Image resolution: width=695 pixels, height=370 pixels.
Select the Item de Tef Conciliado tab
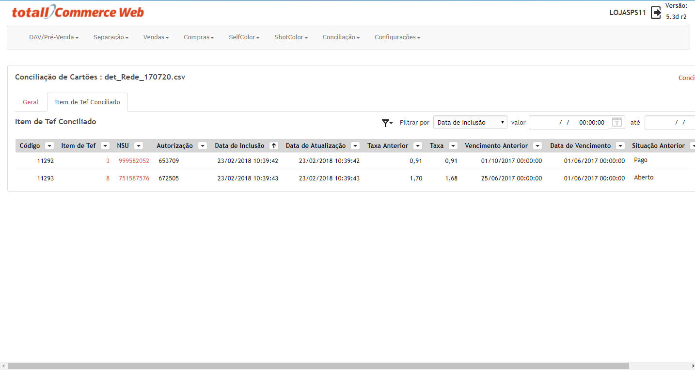point(87,102)
